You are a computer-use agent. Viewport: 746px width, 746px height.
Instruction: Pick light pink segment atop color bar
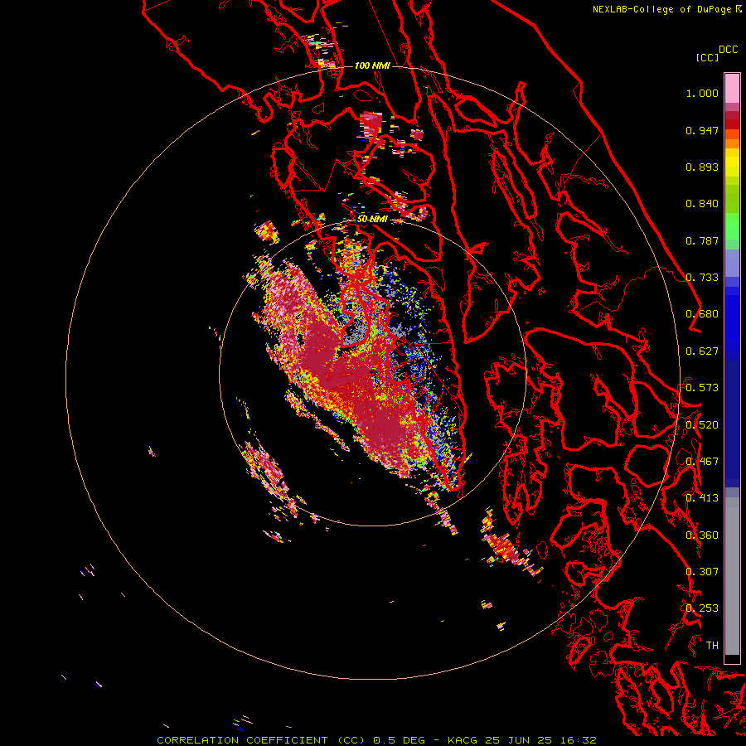point(732,88)
